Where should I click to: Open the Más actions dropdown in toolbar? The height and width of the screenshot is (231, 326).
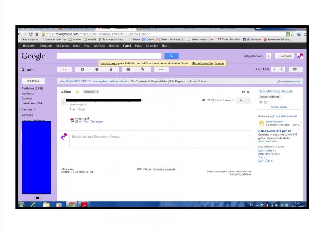(161, 69)
